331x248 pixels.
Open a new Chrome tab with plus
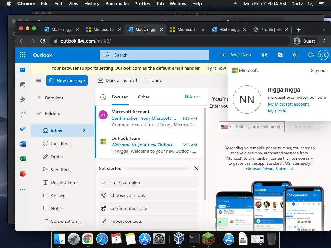pos(298,30)
